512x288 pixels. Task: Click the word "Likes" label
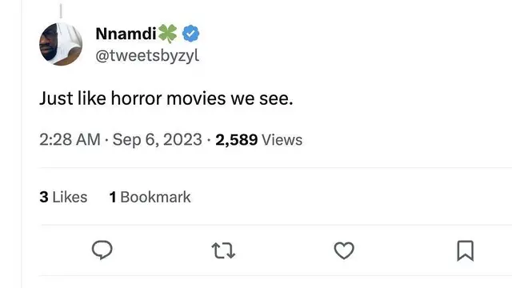click(x=70, y=197)
